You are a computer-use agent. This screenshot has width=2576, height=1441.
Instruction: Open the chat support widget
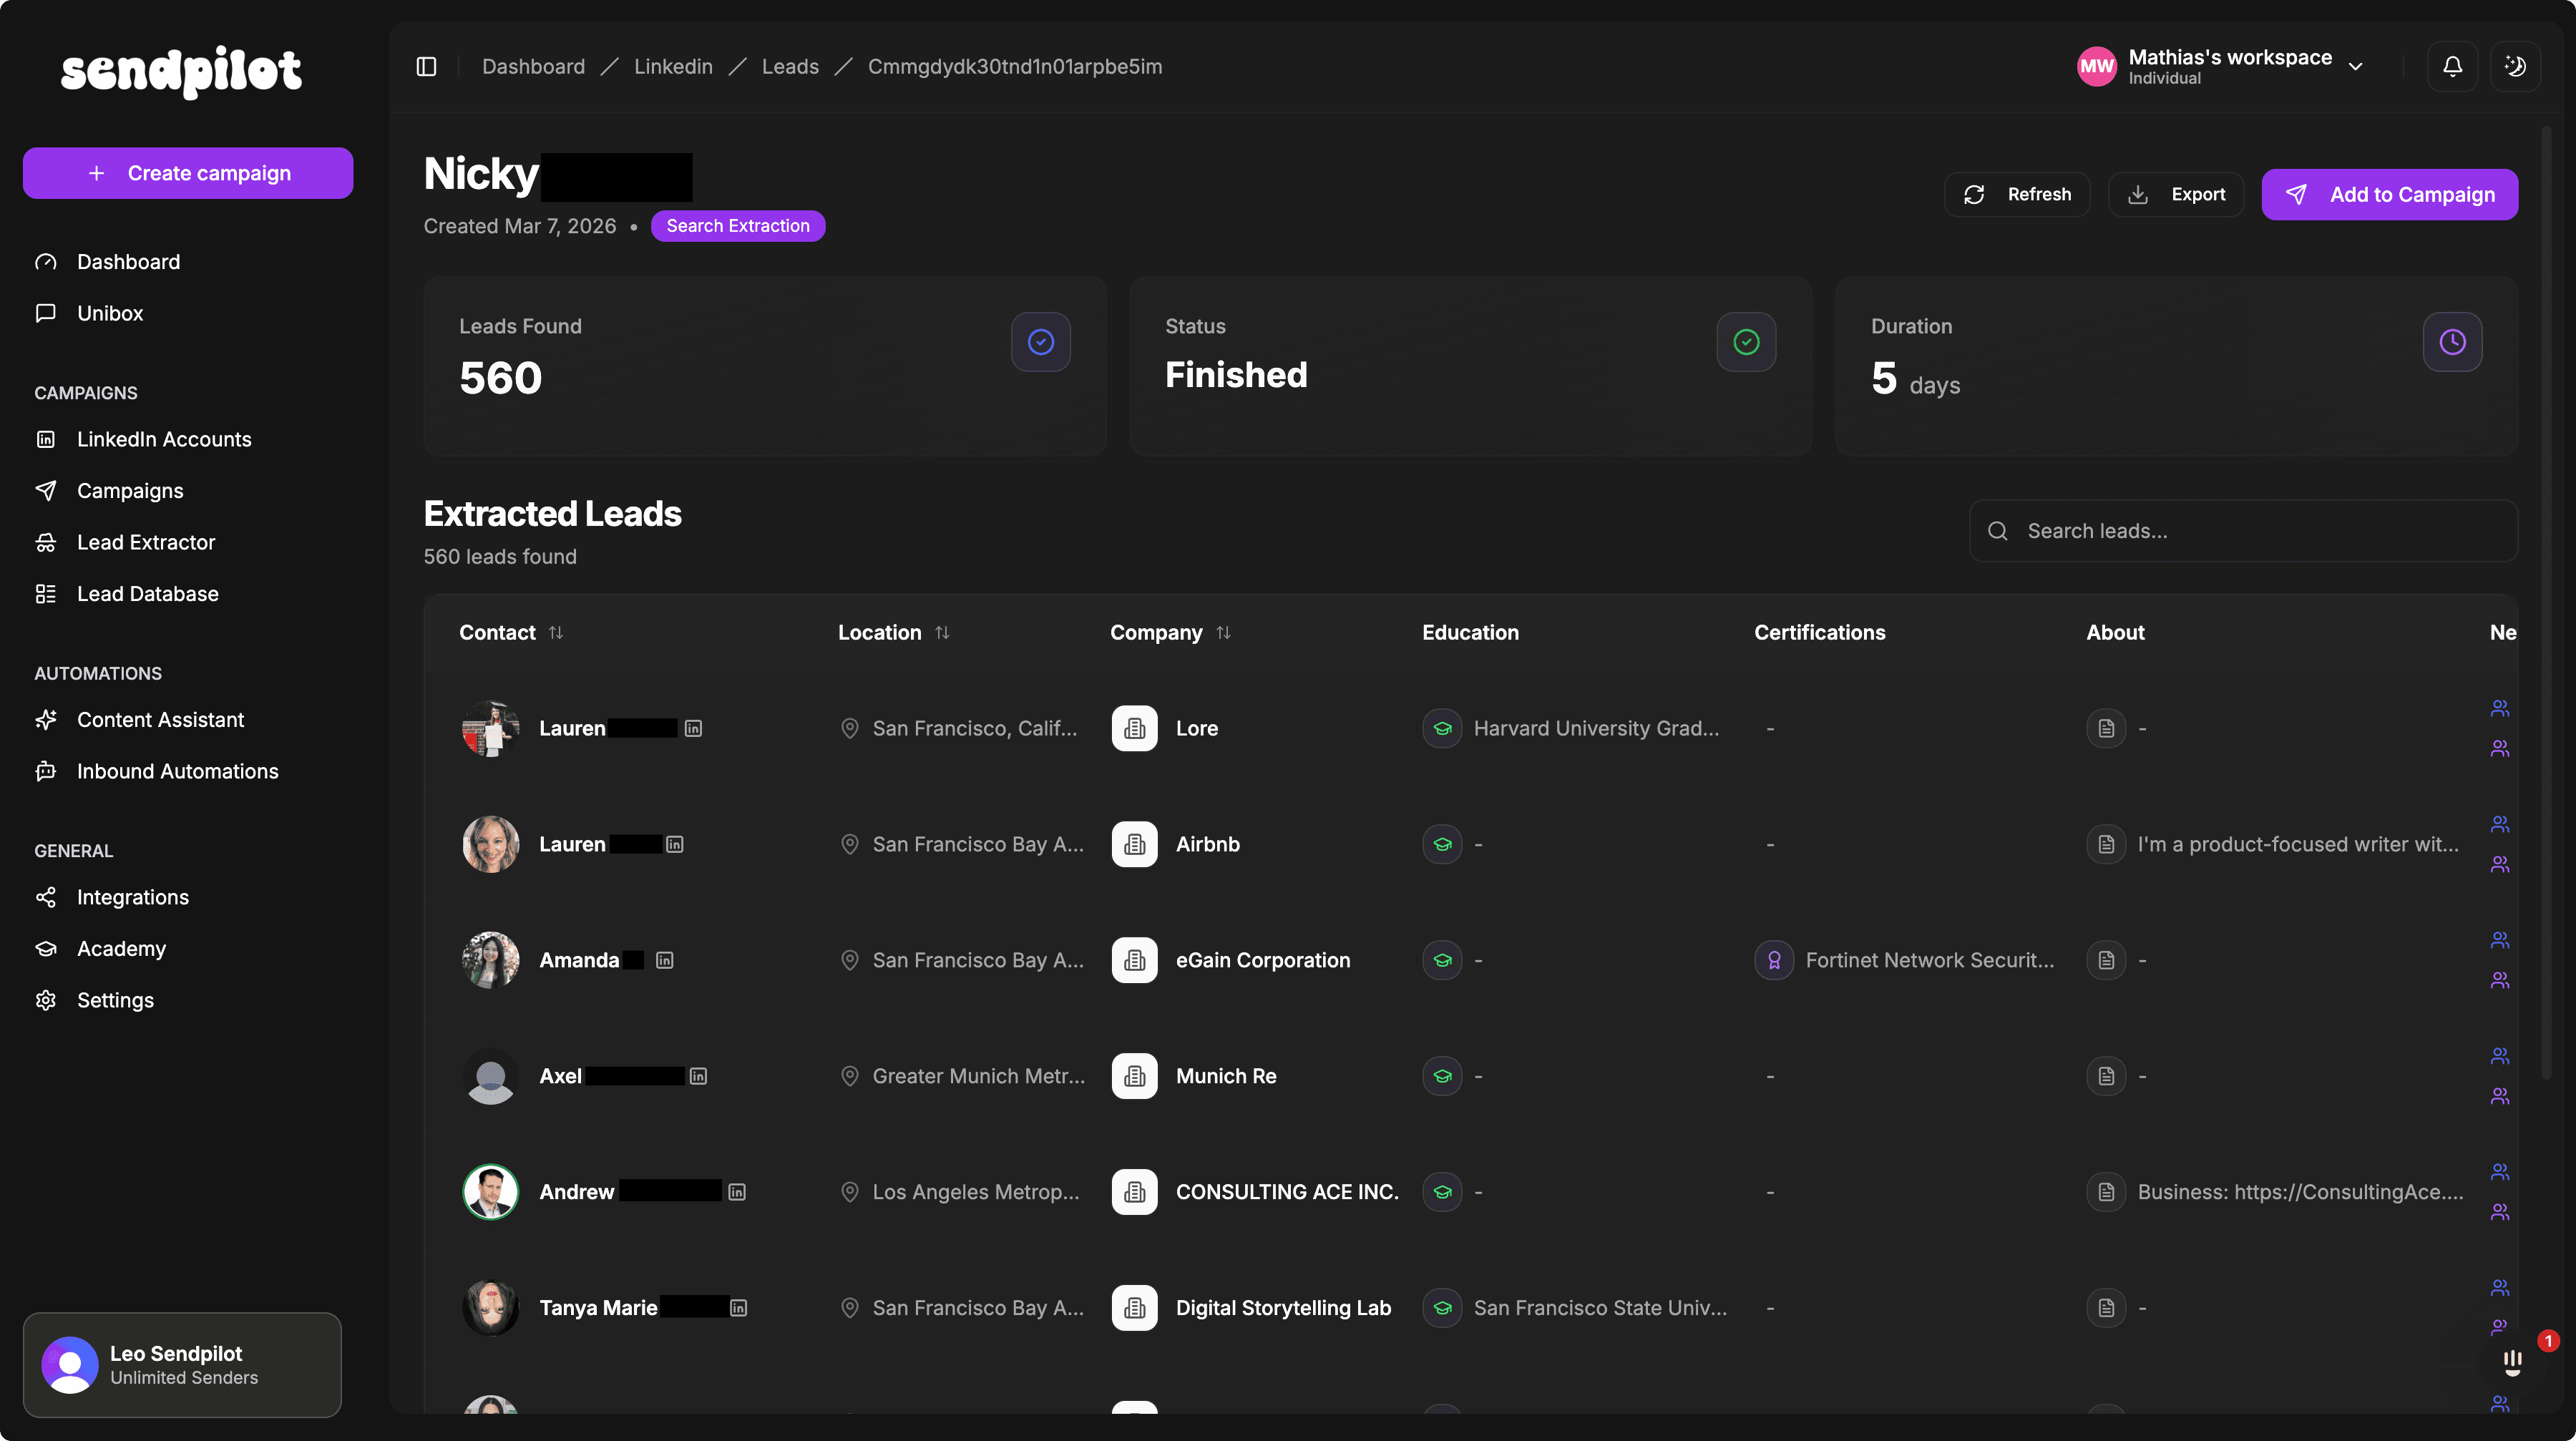point(2512,1361)
